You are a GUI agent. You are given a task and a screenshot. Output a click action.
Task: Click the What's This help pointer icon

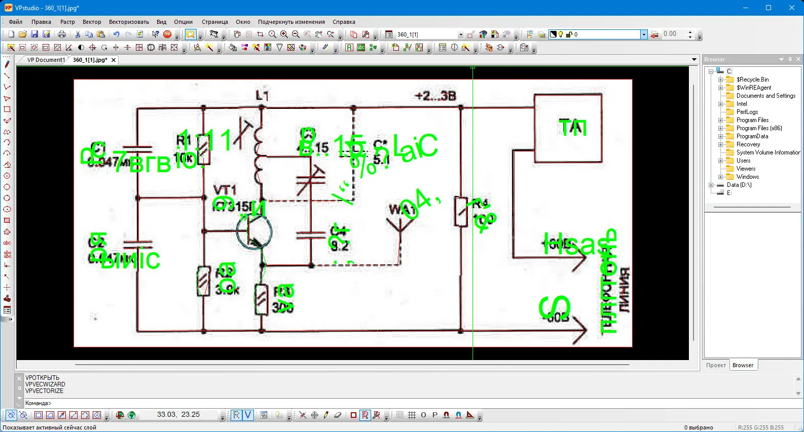click(x=156, y=34)
